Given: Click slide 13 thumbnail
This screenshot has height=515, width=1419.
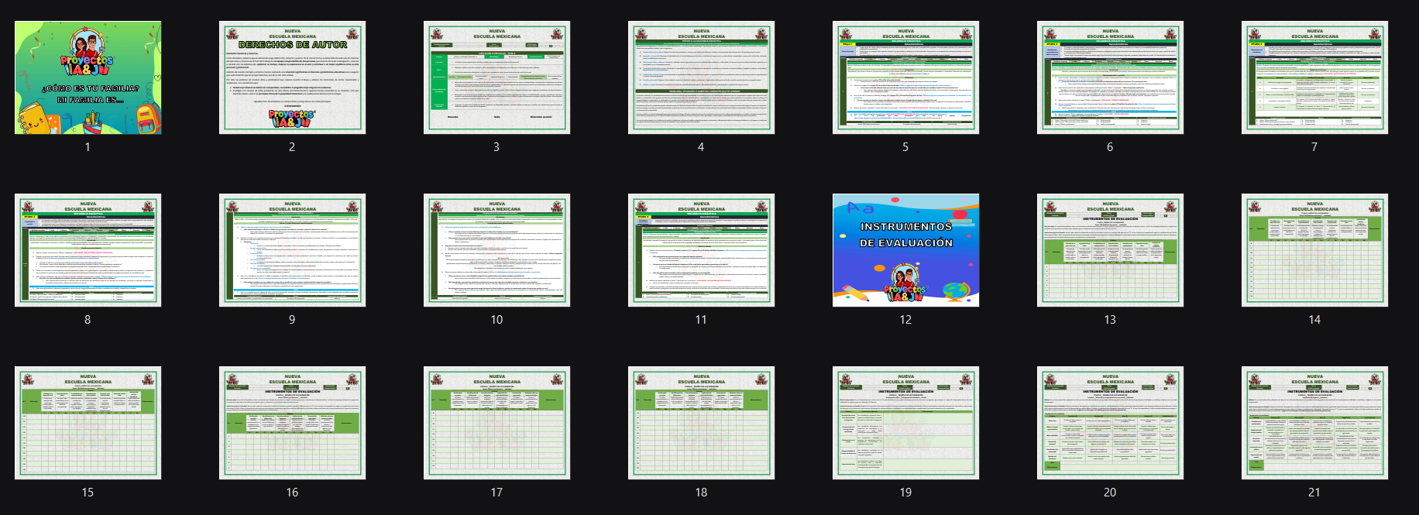Looking at the screenshot, I should click(x=1110, y=250).
